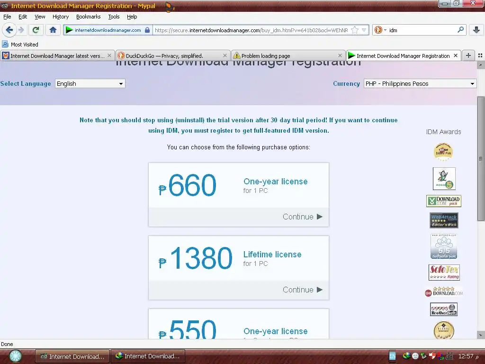Open the Help menu

click(x=132, y=17)
